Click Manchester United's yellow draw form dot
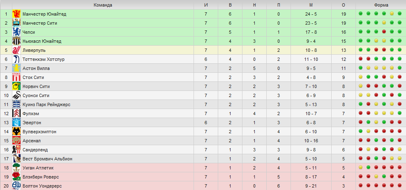The height and width of the screenshot is (190, 406). tap(392, 14)
